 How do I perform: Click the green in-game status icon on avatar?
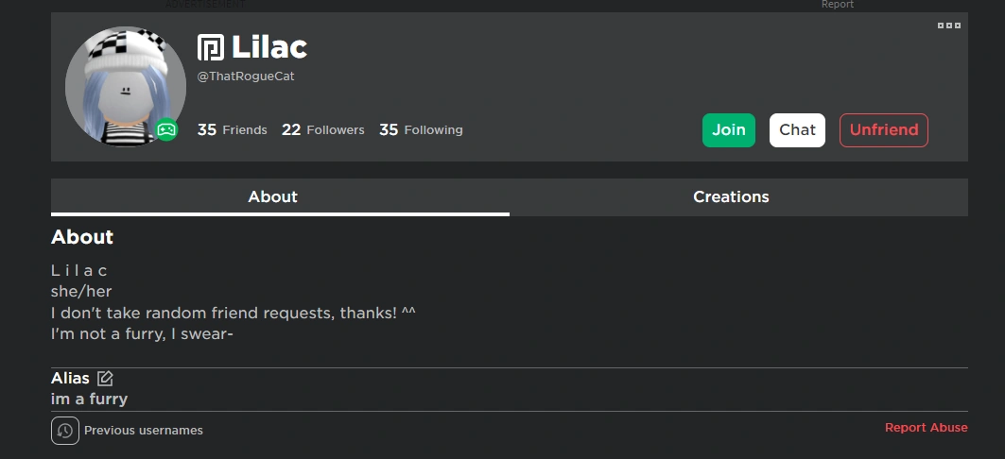click(166, 130)
